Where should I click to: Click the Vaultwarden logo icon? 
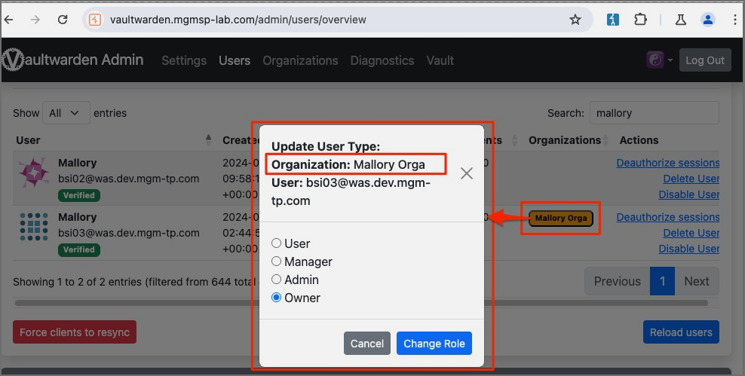11,60
